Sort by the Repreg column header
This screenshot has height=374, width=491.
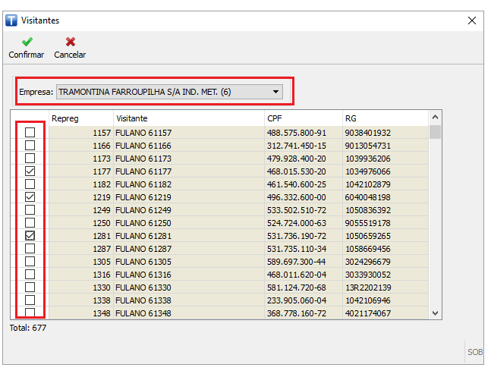coord(80,118)
